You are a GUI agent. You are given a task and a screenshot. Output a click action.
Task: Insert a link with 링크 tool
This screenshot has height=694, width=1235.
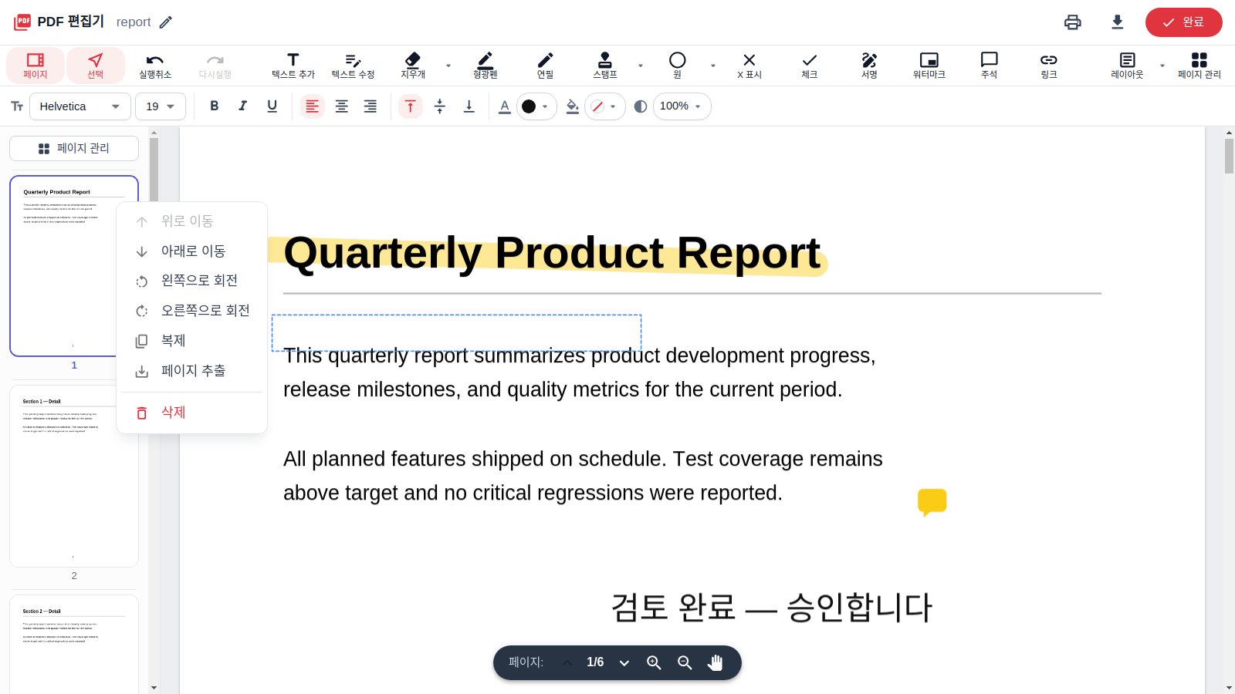click(1049, 66)
